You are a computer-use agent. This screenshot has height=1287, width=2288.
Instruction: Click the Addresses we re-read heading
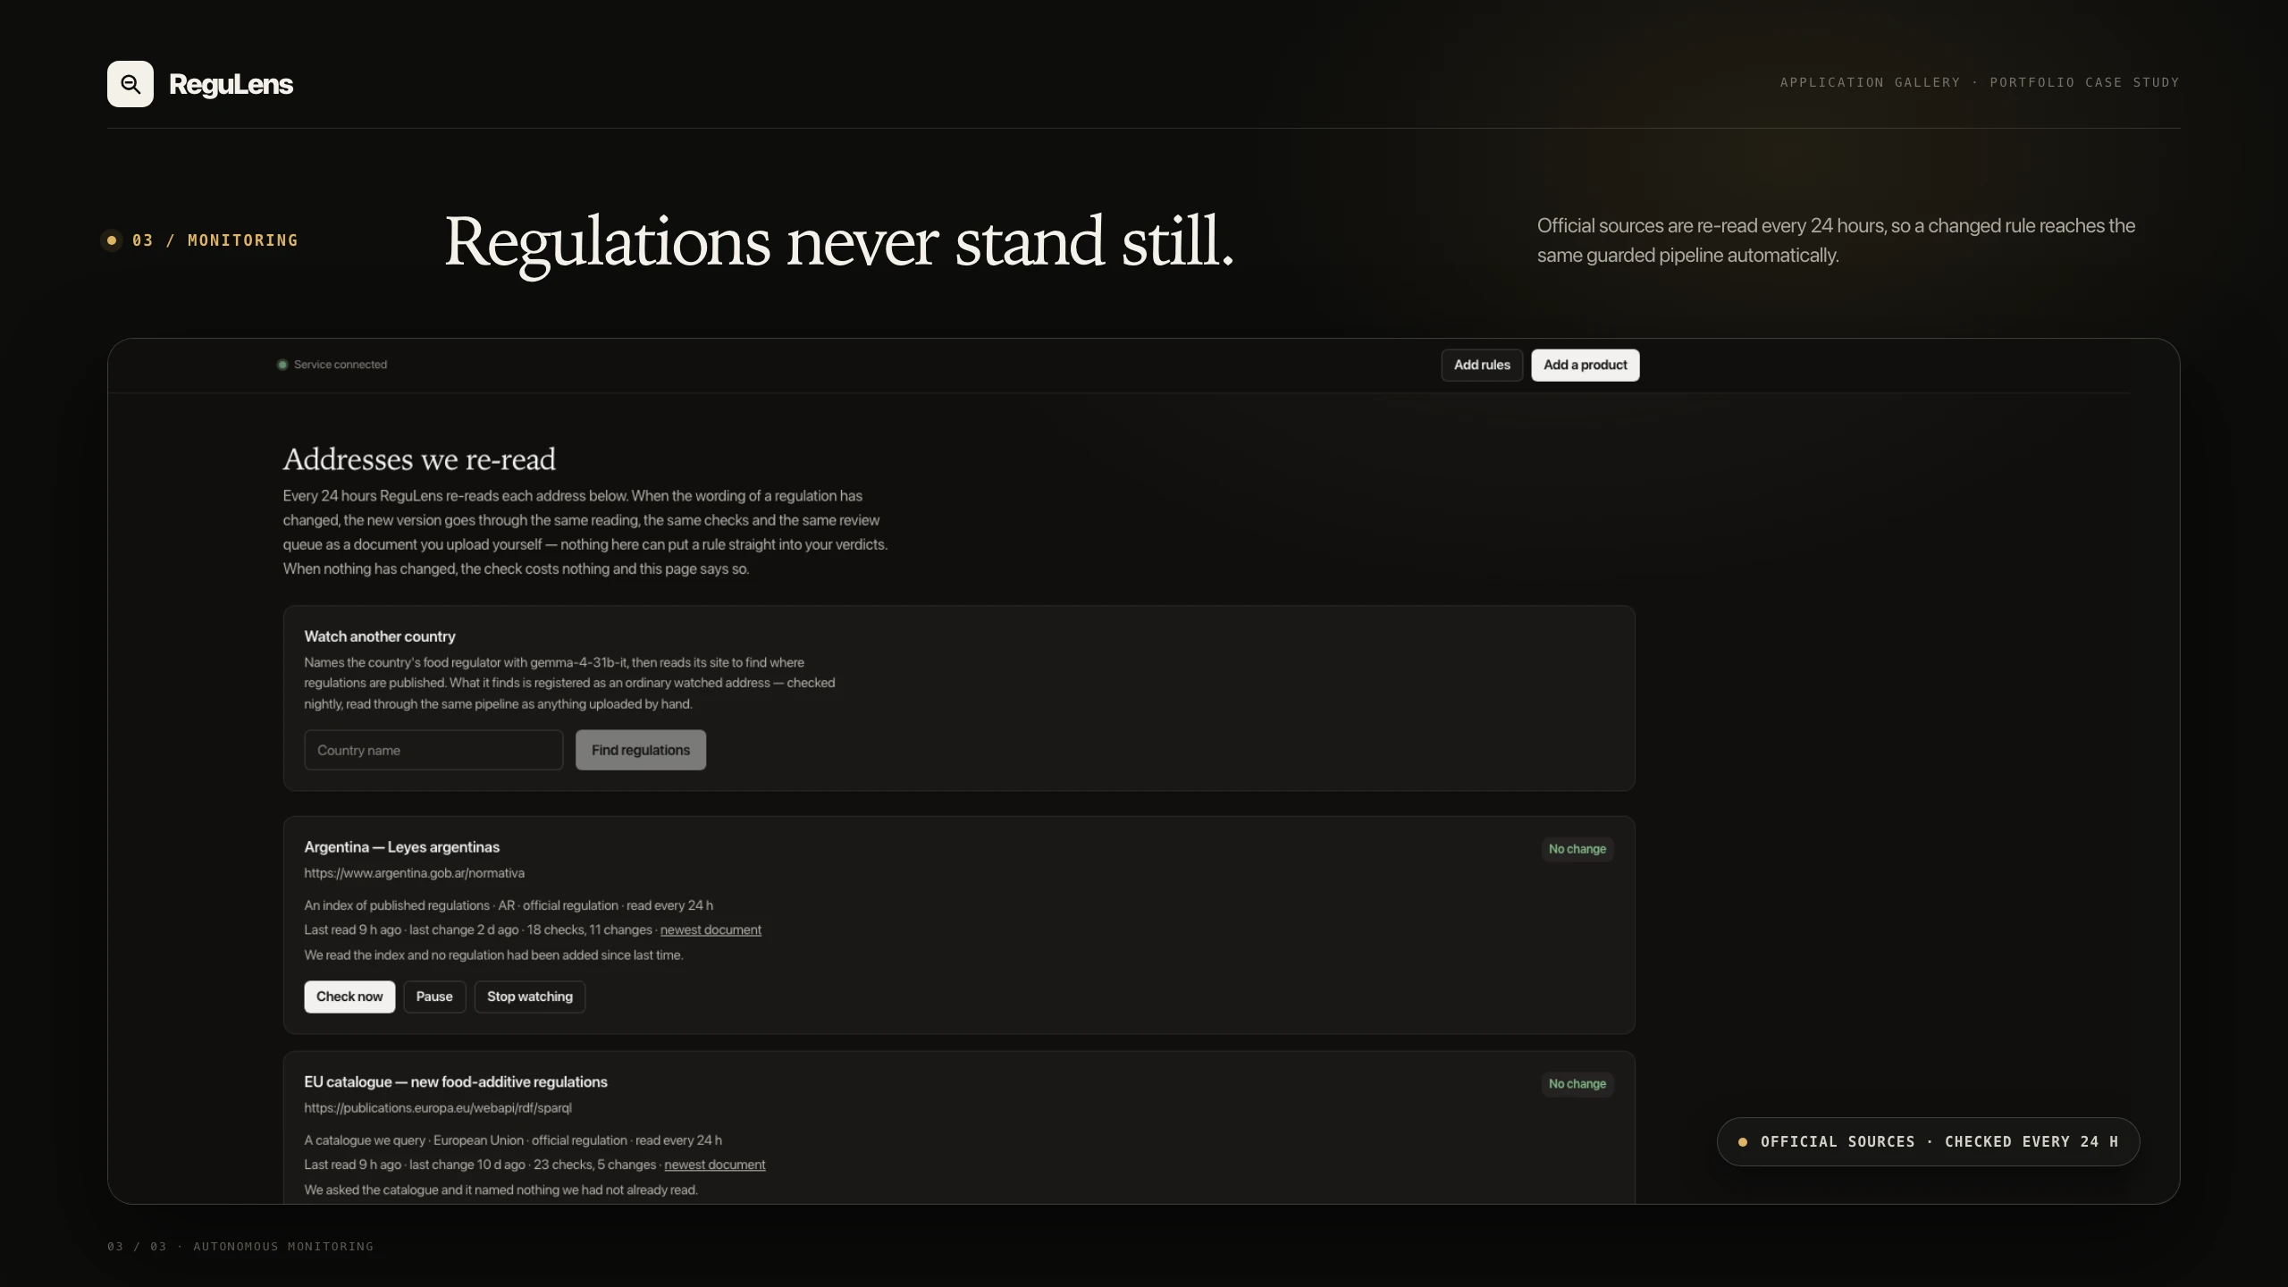pos(419,459)
